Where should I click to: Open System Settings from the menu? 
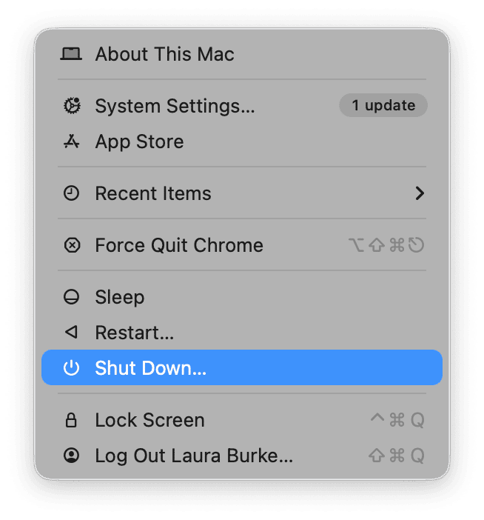click(175, 106)
